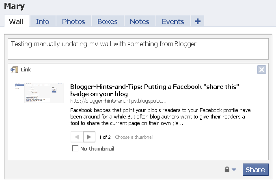This screenshot has width=276, height=183.
Task: Open the Boxes tab
Action: pyautogui.click(x=108, y=21)
